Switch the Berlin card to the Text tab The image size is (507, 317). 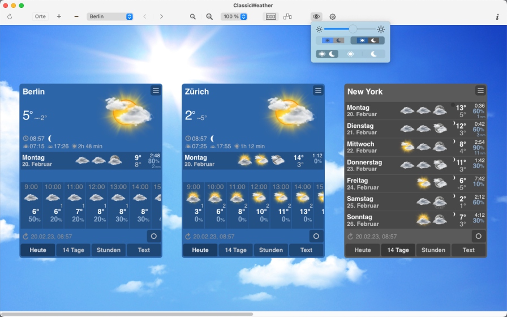[144, 250]
